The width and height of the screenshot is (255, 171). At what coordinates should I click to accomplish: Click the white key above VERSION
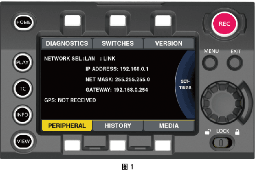163,21
